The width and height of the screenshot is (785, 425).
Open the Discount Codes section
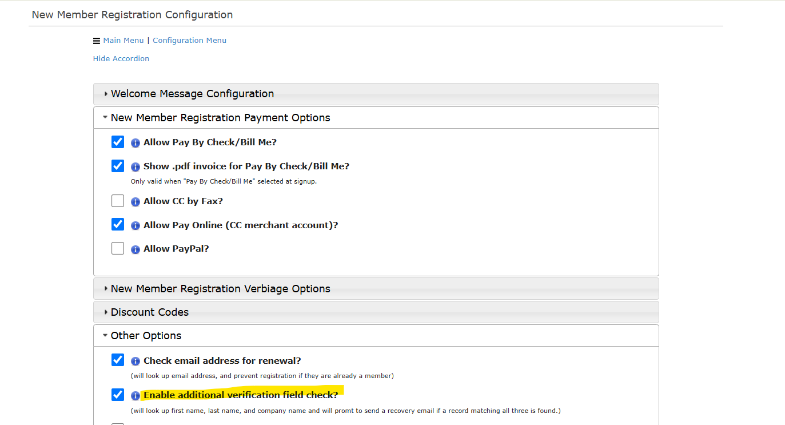coord(149,312)
